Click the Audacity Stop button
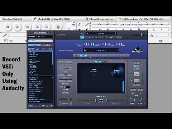This screenshot has height=129, width=172. pyautogui.click(x=27, y=27)
